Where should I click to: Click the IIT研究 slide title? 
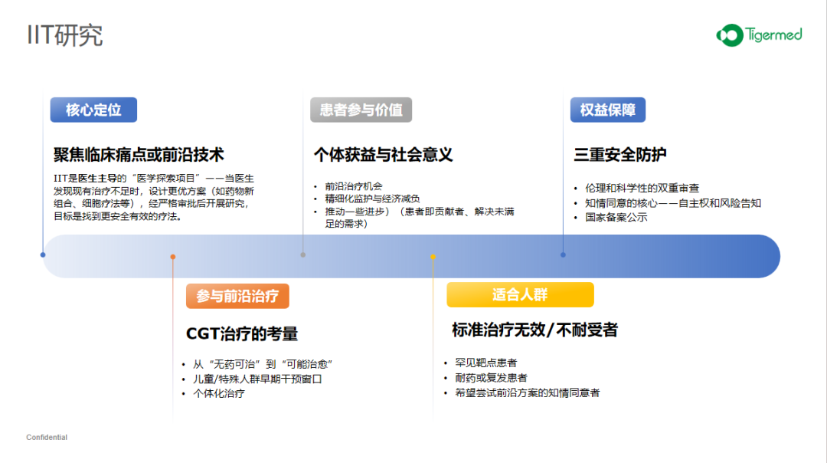(64, 35)
